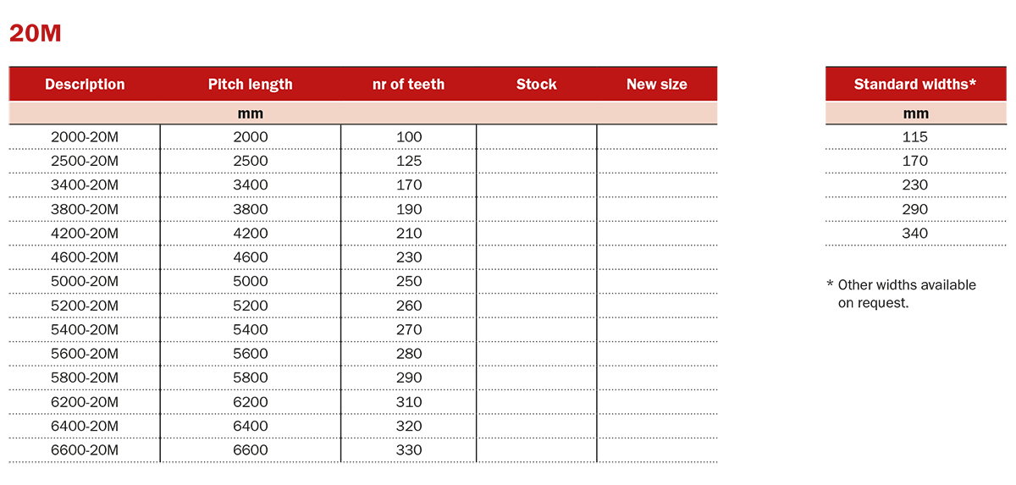The image size is (1016, 485).
Task: Select the 6600-20M description cell
Action: 85,450
